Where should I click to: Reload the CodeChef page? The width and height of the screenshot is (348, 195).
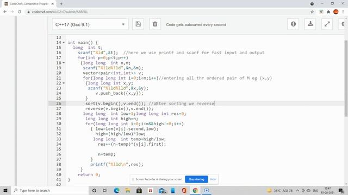tap(20, 12)
